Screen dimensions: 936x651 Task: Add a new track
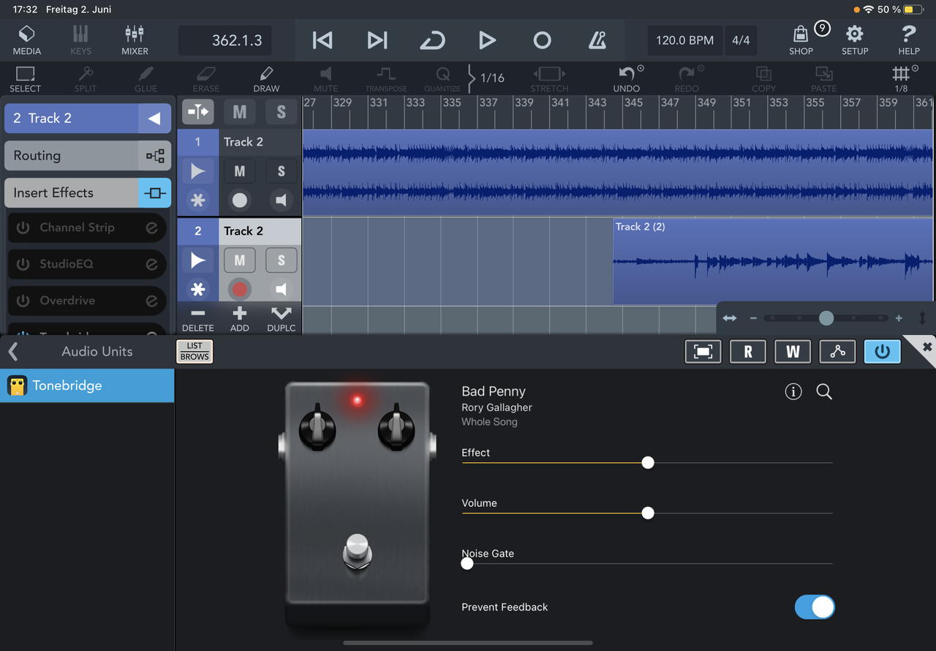point(240,319)
